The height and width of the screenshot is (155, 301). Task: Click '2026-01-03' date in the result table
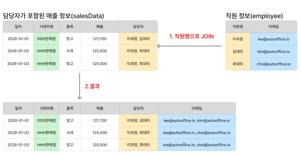pos(18,145)
